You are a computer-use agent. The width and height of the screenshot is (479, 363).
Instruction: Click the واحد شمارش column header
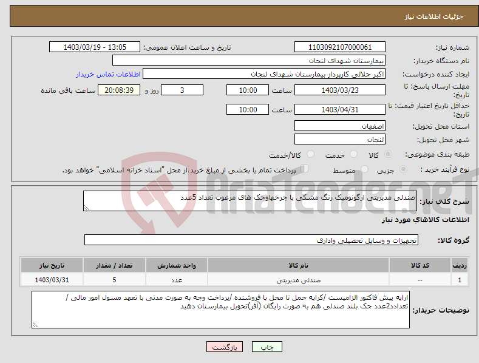coord(177,265)
